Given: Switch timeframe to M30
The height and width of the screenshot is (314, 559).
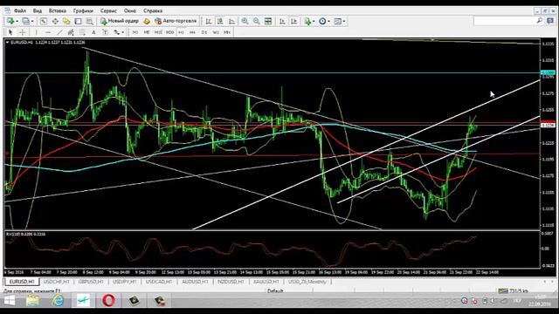Looking at the screenshot, I should pos(169,32).
